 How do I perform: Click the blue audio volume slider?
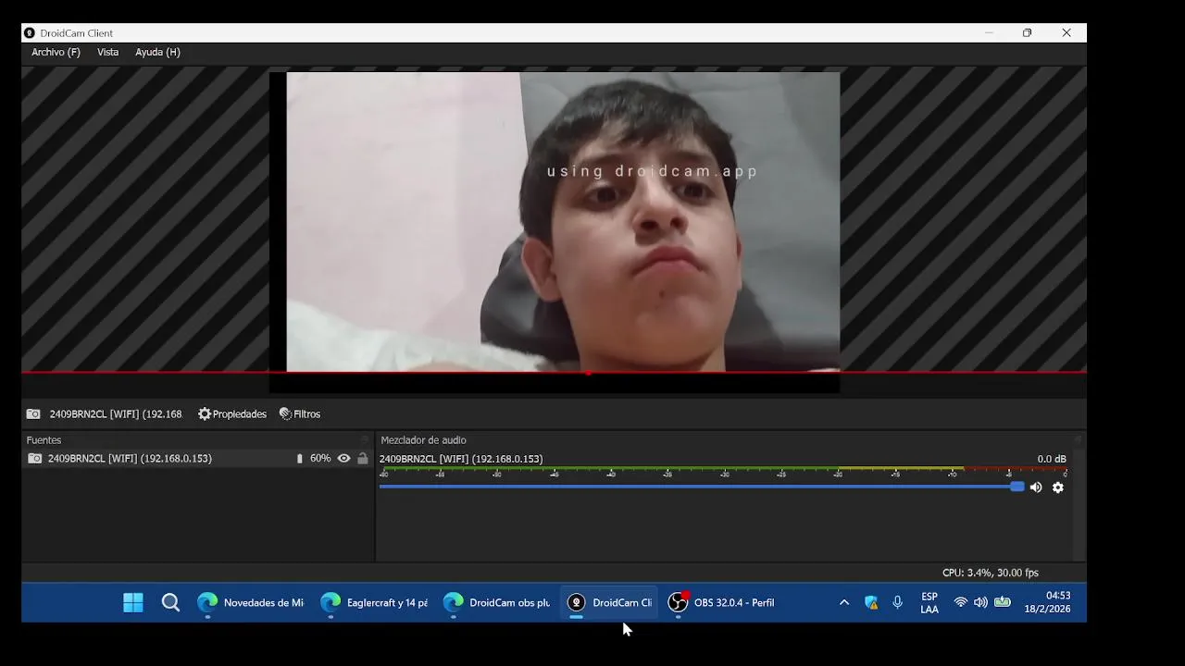(701, 487)
